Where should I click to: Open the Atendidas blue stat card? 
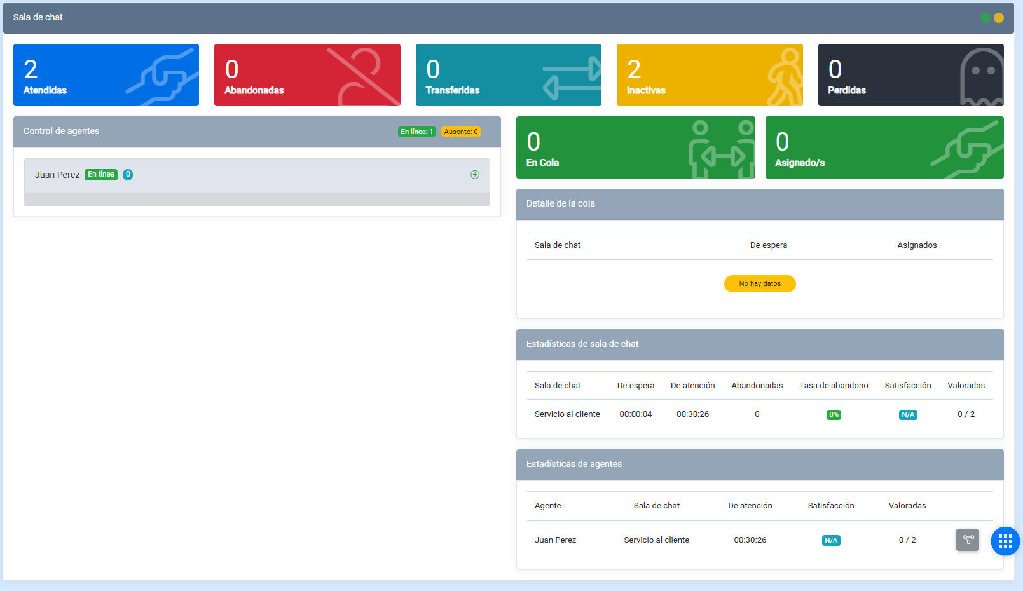tap(106, 75)
